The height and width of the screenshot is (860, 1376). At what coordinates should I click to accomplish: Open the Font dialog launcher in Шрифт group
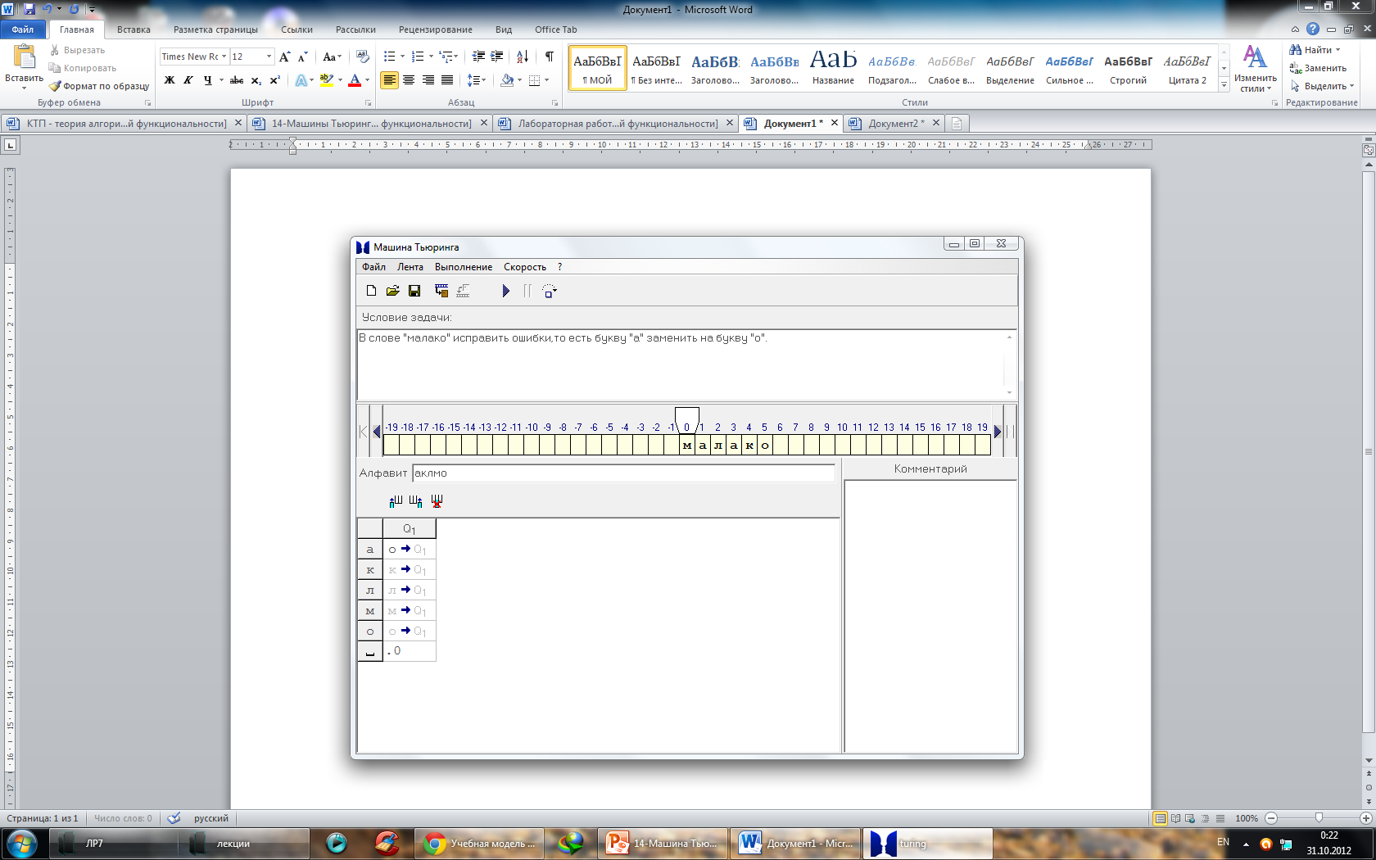tap(368, 103)
